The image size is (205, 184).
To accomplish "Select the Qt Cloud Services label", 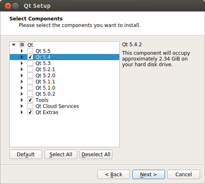I will coord(57,106).
